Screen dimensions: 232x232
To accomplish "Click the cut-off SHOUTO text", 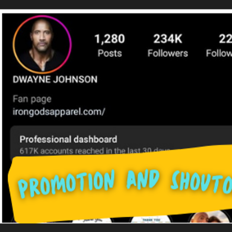I will pos(201,181).
